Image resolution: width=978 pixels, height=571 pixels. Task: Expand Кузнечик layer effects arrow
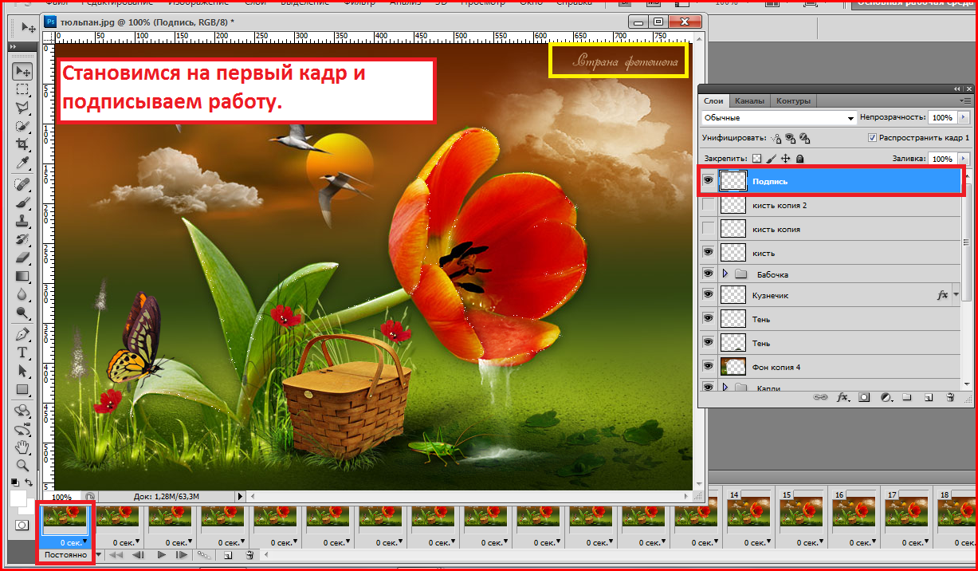click(956, 294)
